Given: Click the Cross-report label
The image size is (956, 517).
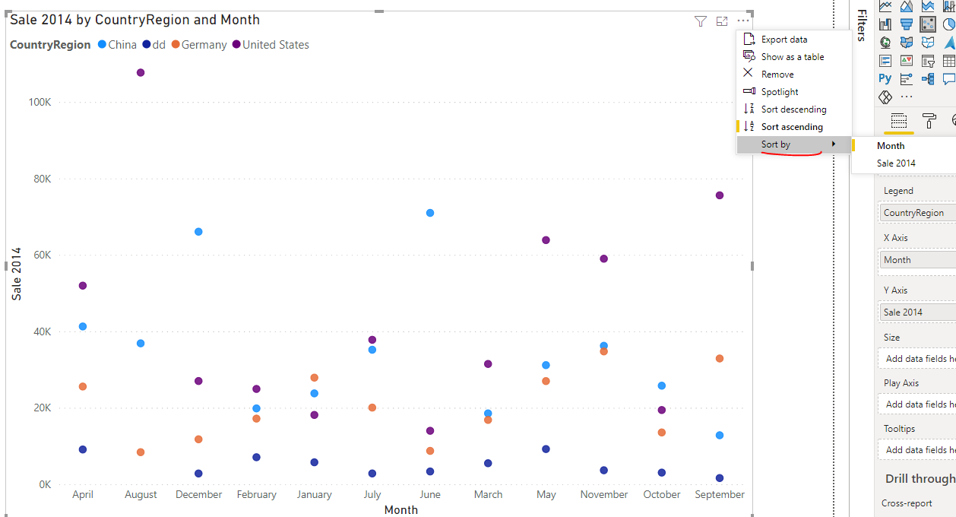Looking at the screenshot, I should point(907,503).
